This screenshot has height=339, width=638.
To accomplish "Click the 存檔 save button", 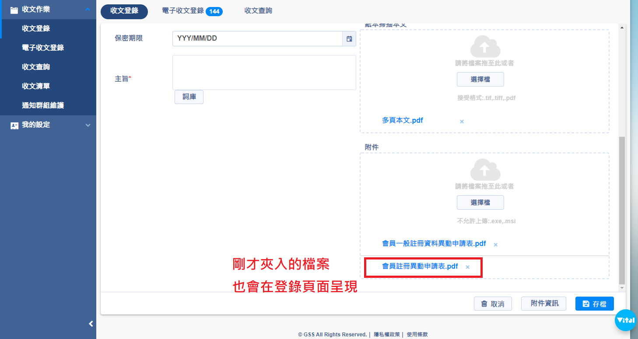I will [594, 304].
